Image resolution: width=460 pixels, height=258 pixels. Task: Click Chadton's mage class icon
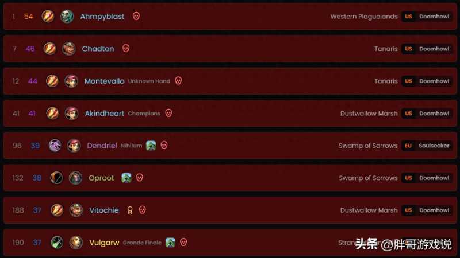(49, 49)
